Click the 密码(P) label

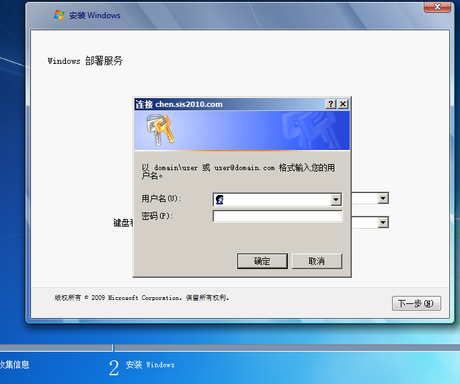coord(157,216)
